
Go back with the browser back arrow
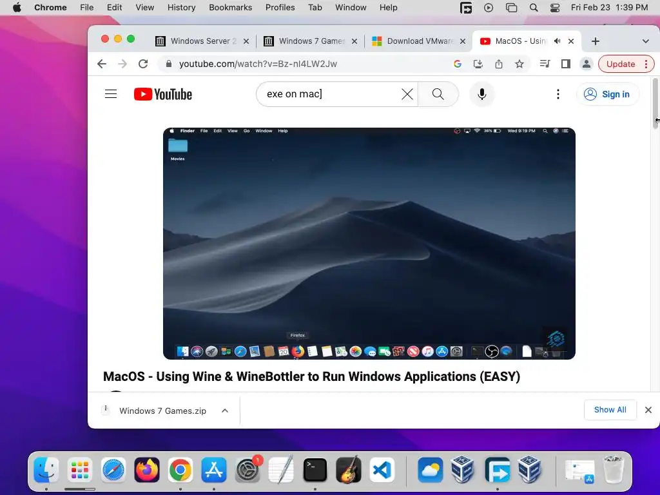102,64
